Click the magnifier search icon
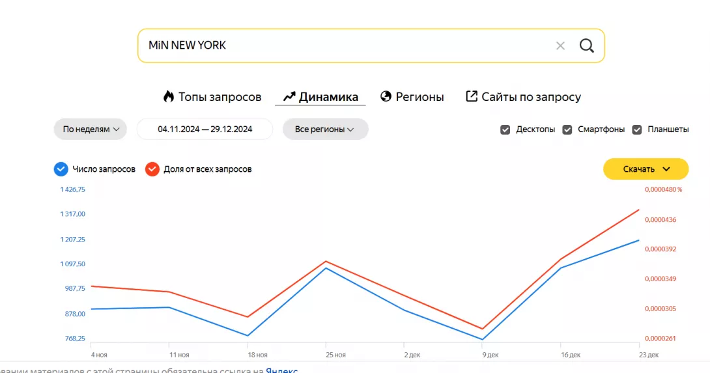 coord(586,46)
